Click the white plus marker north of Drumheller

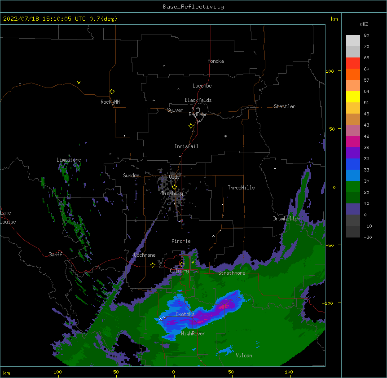(x=275, y=168)
